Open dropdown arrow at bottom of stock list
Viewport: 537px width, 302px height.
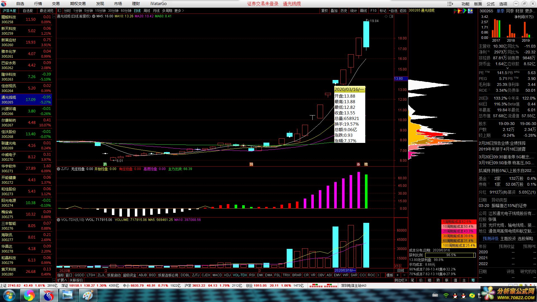(x=54, y=280)
